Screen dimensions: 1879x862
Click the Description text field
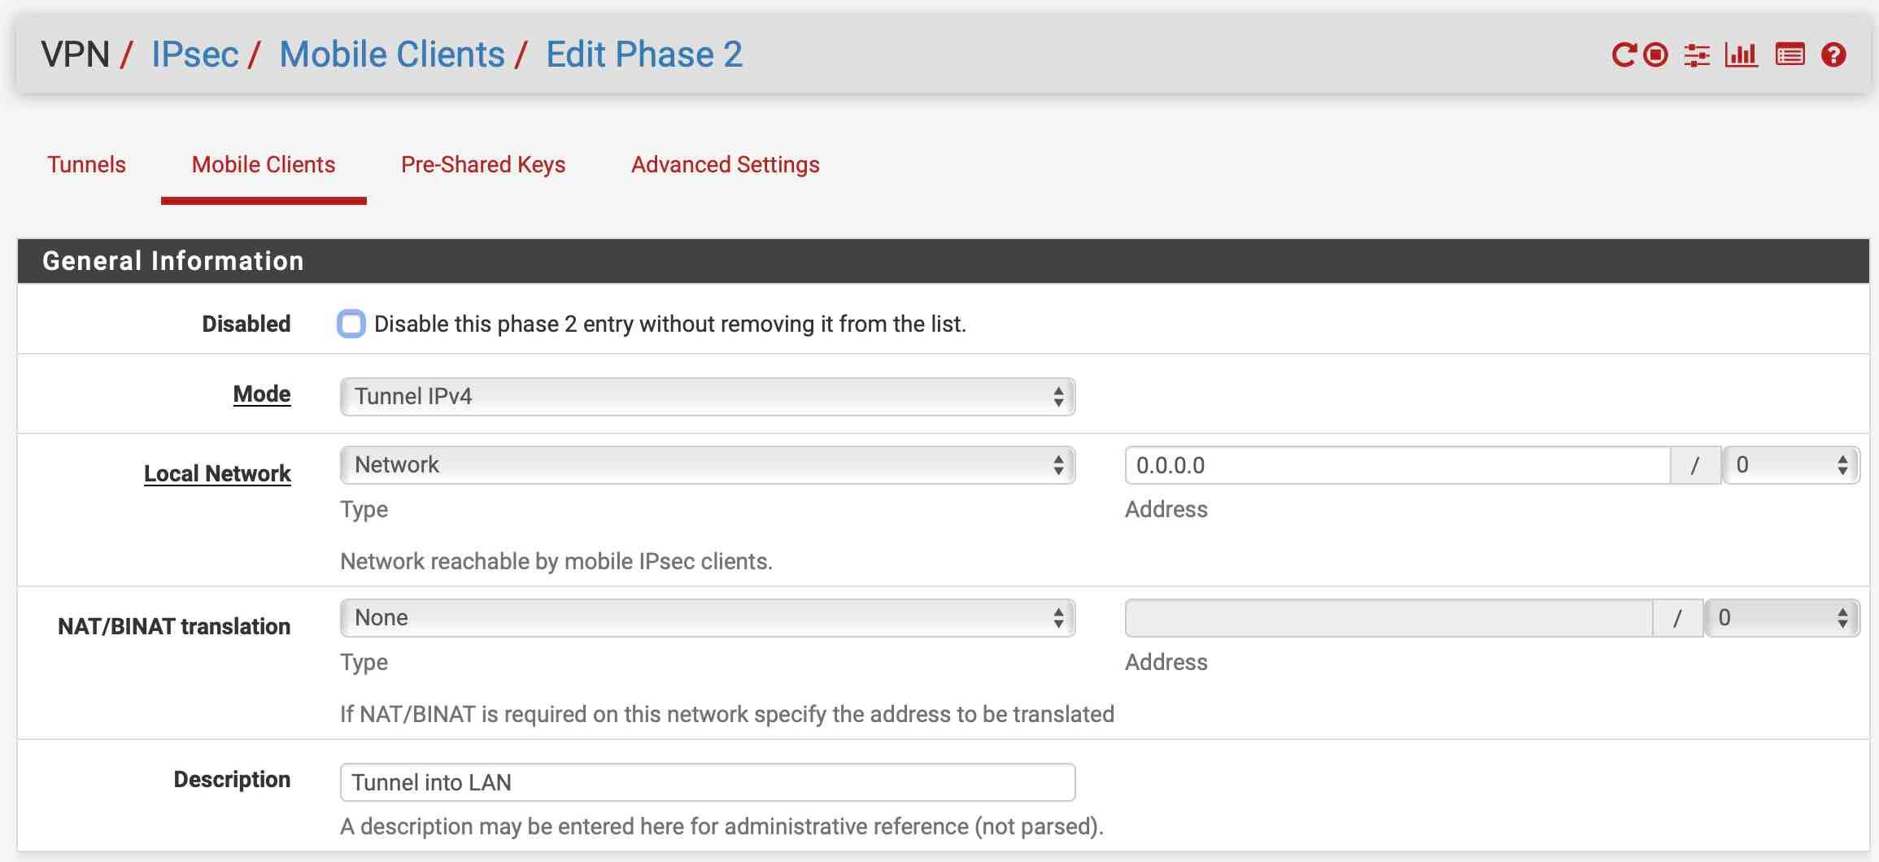[x=707, y=782]
